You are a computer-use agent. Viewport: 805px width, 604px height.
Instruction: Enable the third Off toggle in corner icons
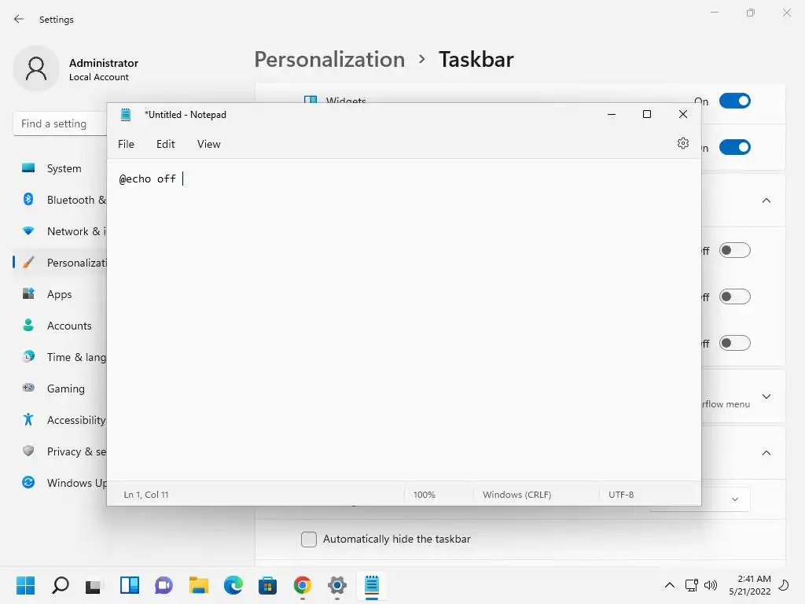coord(735,343)
